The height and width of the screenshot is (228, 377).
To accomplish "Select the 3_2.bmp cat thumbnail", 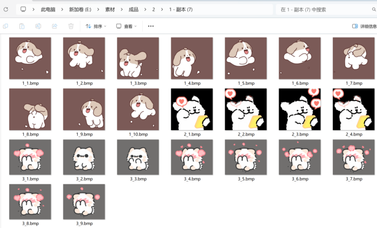I will (84, 157).
